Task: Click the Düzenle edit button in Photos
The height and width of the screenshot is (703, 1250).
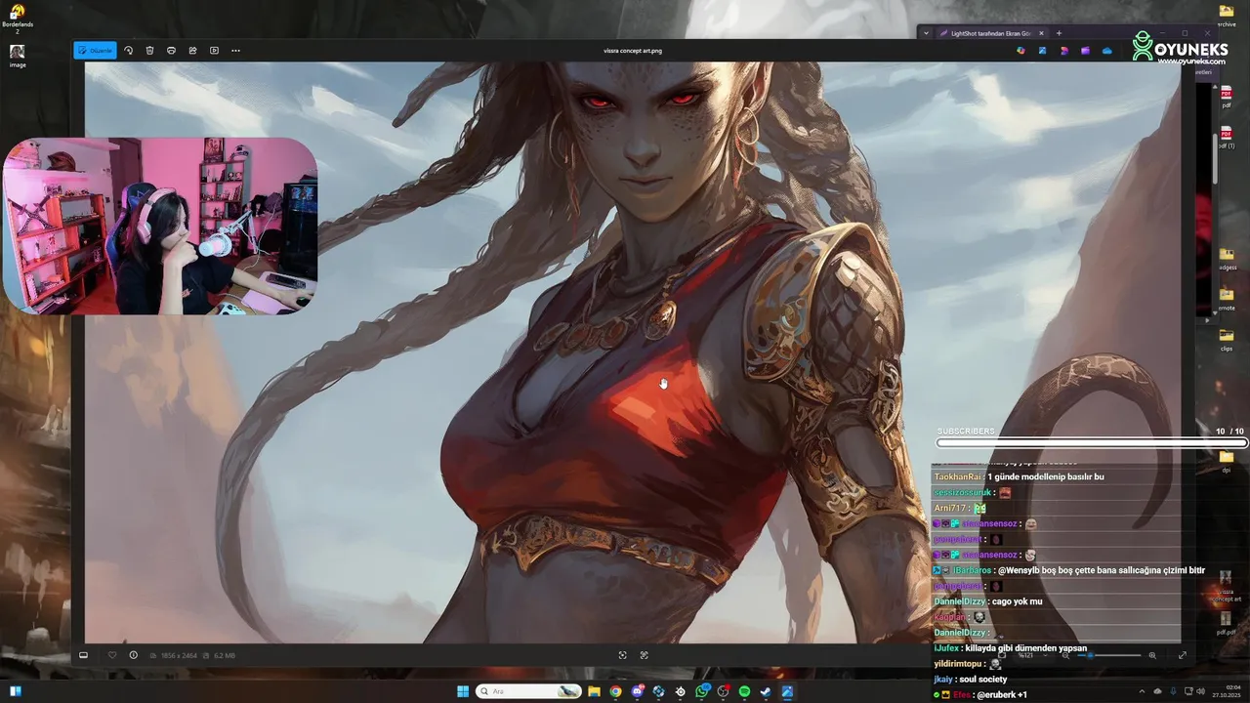Action: coord(96,50)
